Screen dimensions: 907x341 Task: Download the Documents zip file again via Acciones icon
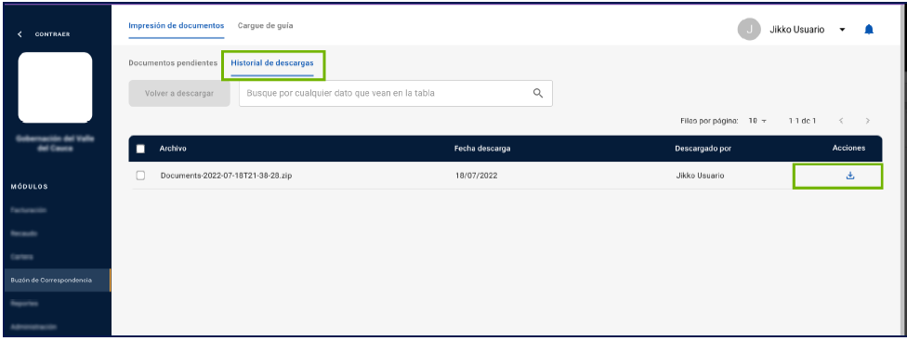point(849,176)
